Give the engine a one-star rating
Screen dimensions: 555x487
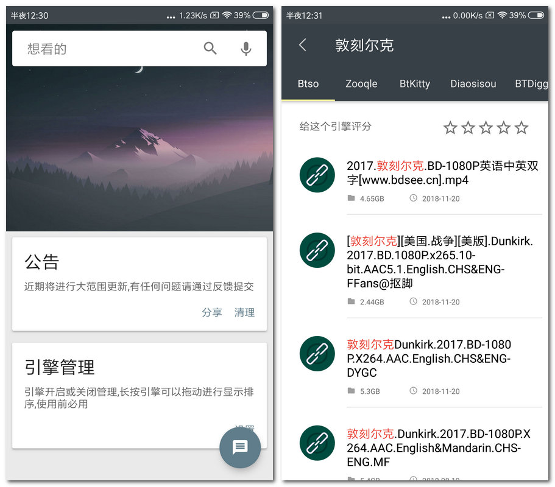(450, 127)
